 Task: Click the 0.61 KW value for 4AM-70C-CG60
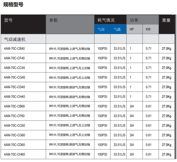[149, 135]
